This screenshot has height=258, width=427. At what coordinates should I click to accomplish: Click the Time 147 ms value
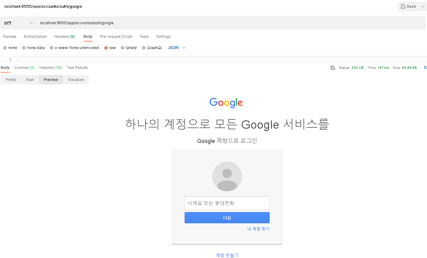point(383,68)
